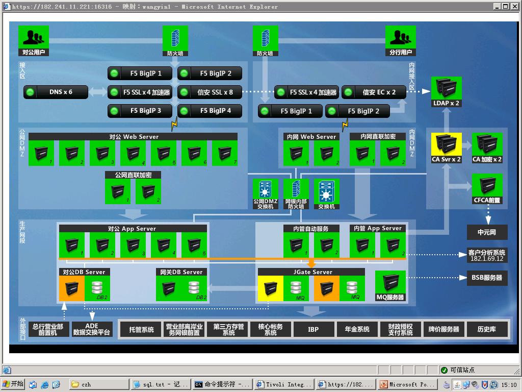The width and height of the screenshot is (522, 392).
Task: Click the 中元网 external box
Action: [x=487, y=232]
